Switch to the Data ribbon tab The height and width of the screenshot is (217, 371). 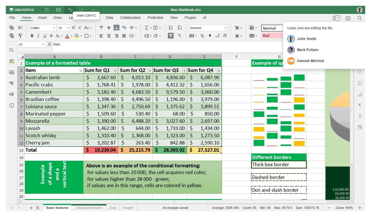pyautogui.click(x=110, y=18)
